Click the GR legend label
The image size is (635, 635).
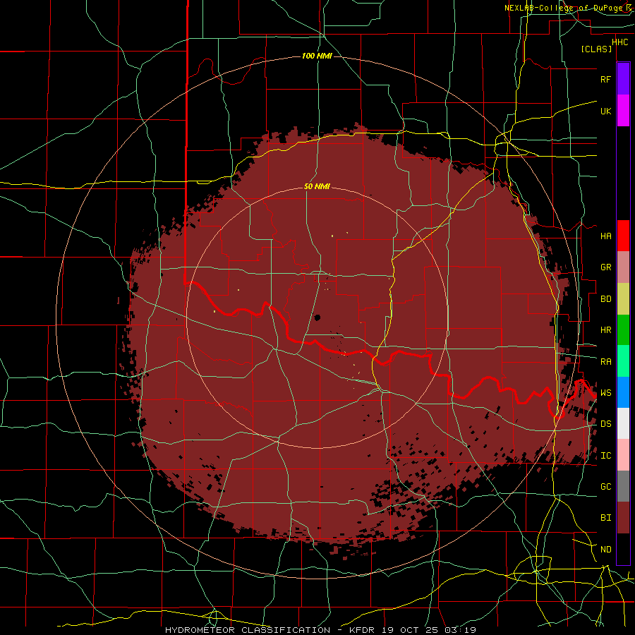click(x=605, y=267)
